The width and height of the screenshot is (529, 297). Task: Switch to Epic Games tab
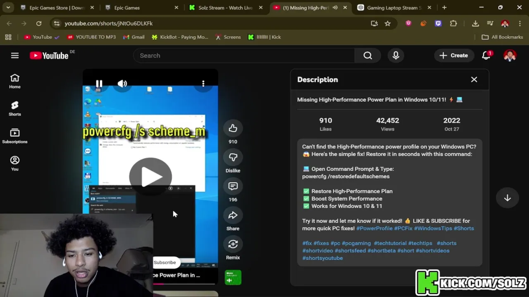[142, 7]
